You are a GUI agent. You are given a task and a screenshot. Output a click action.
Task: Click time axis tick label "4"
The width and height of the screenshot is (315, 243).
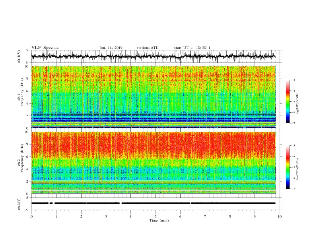tap(130, 216)
